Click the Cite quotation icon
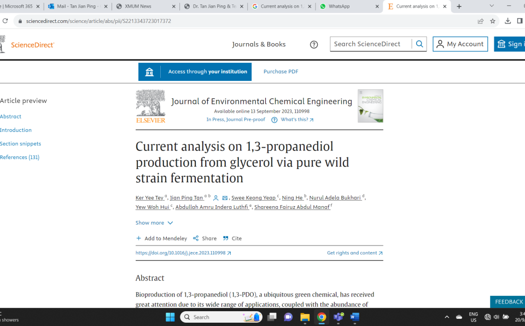525x326 pixels. [x=226, y=238]
